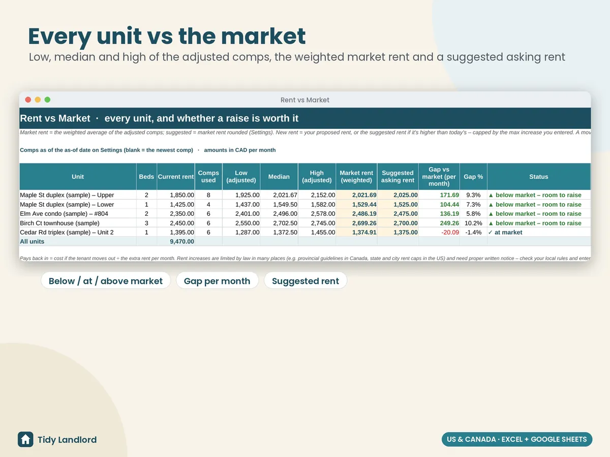Click the 'Status' column header
Screen dimensions: 610x457
[x=538, y=177]
